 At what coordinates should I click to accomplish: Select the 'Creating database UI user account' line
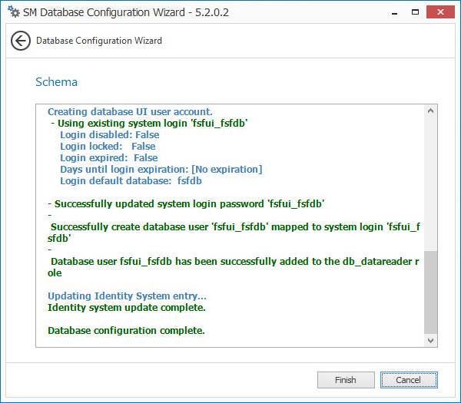pos(130,112)
